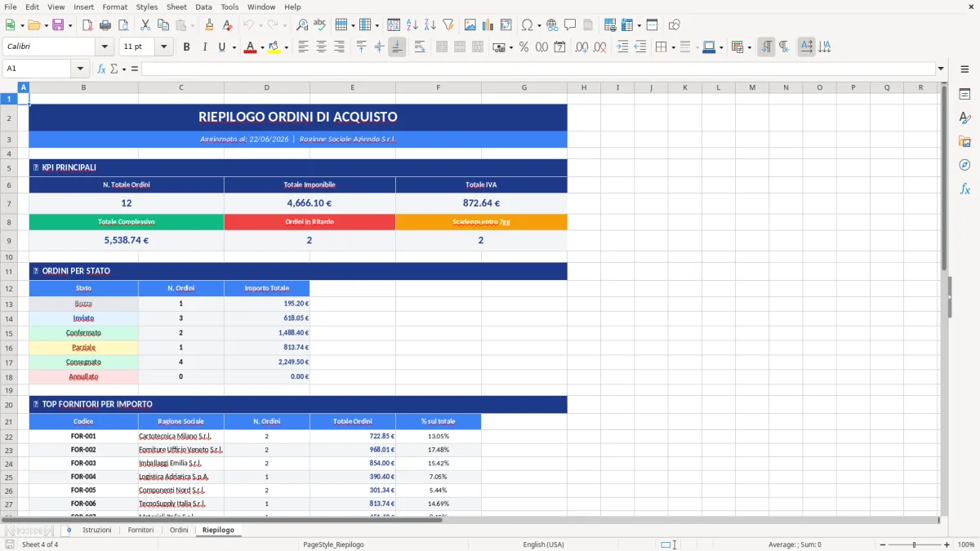Cut selection with the scissors icon
This screenshot has width=980, height=551.
pyautogui.click(x=145, y=25)
